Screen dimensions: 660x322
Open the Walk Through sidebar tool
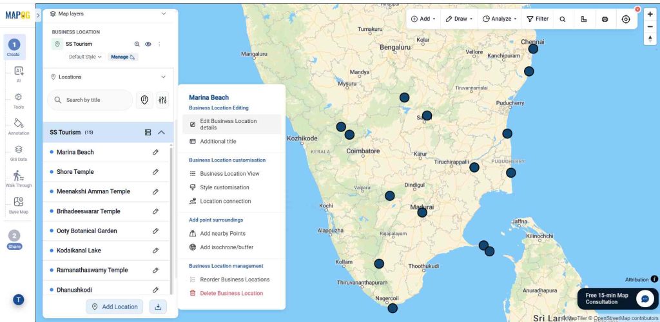point(19,178)
